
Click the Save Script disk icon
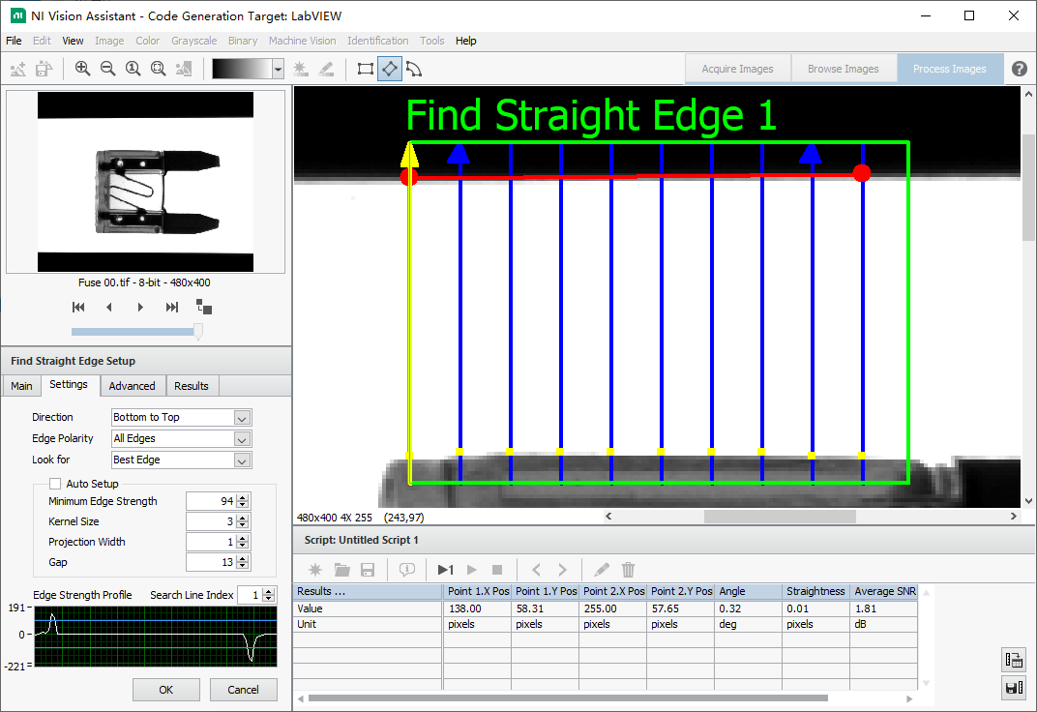(368, 570)
